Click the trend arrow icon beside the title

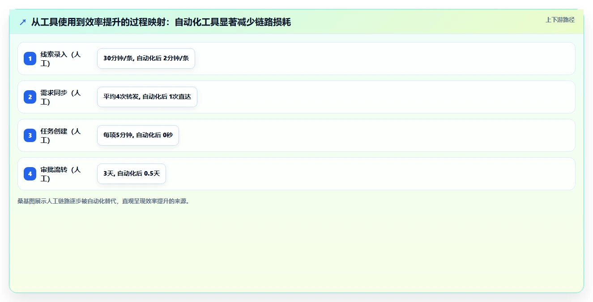tap(23, 22)
